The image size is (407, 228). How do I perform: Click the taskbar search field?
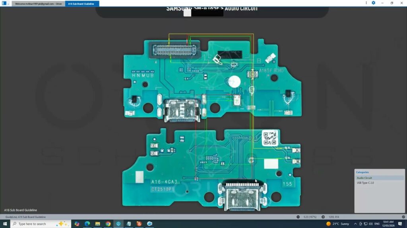[x=36, y=224]
